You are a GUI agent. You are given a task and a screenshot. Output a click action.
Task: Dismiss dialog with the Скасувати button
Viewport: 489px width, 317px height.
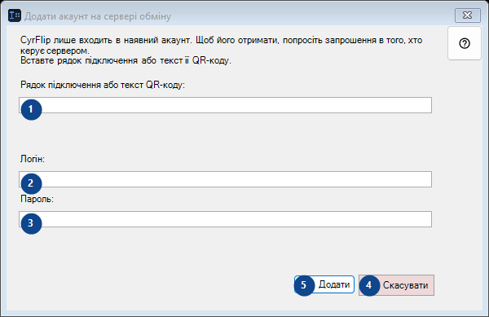[x=396, y=285]
